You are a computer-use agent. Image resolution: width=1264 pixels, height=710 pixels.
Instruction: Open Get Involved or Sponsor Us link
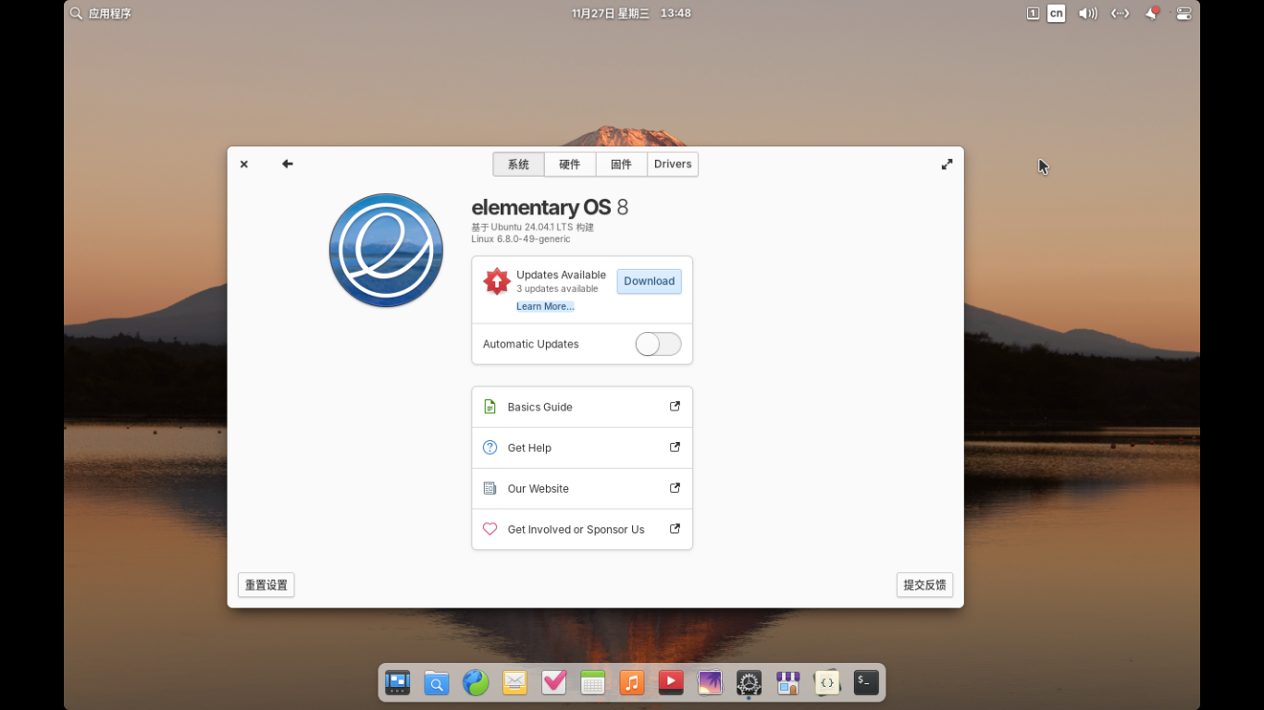582,530
